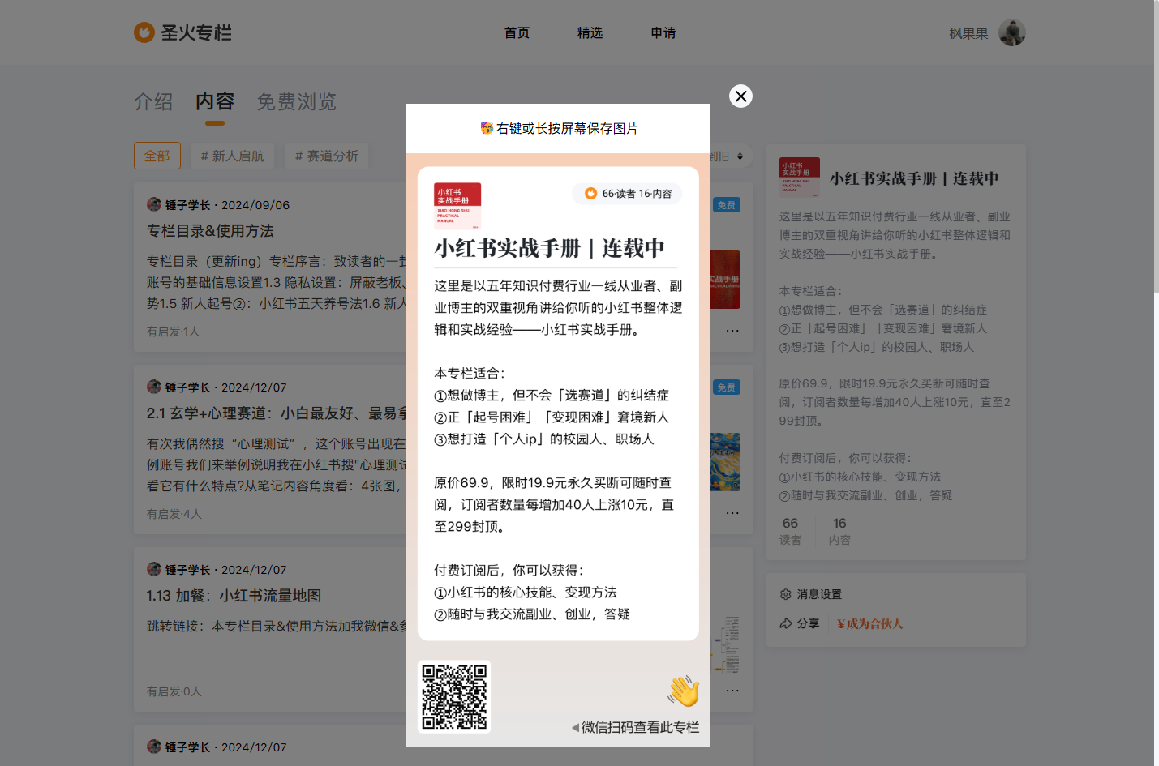This screenshot has width=1159, height=766.
Task: Open the 枫果果 user avatar
Action: point(1011,33)
